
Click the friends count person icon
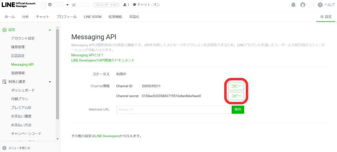click(x=125, y=5)
